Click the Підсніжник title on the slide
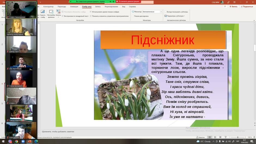The width and height of the screenshot is (256, 144). click(163, 40)
